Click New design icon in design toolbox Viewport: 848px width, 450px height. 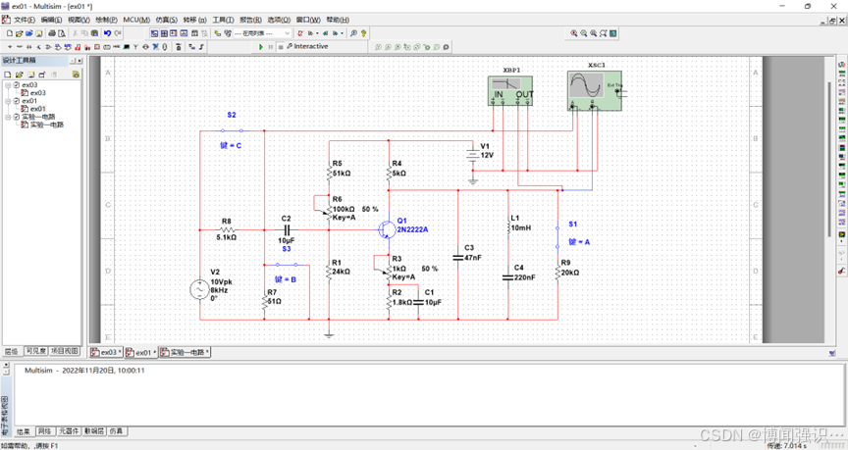[x=8, y=75]
